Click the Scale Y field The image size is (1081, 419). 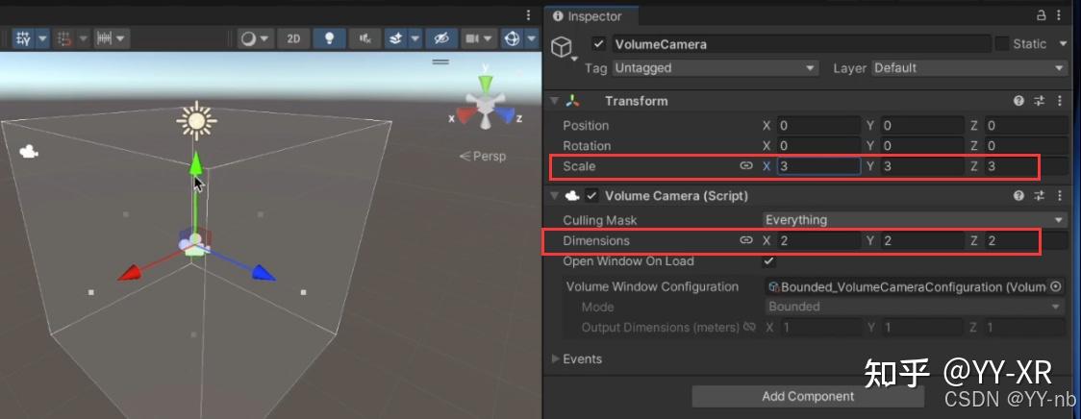coord(922,166)
